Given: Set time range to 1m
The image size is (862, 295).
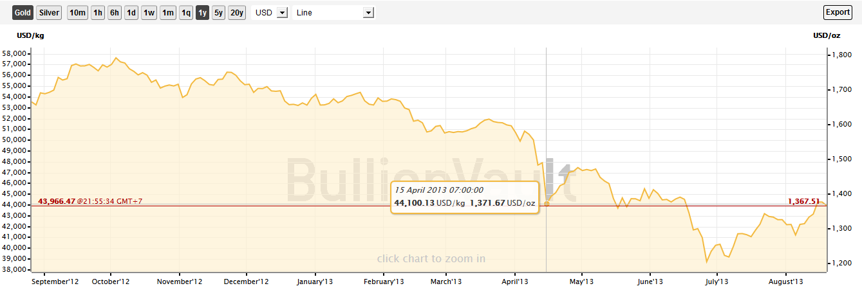Looking at the screenshot, I should pos(167,13).
